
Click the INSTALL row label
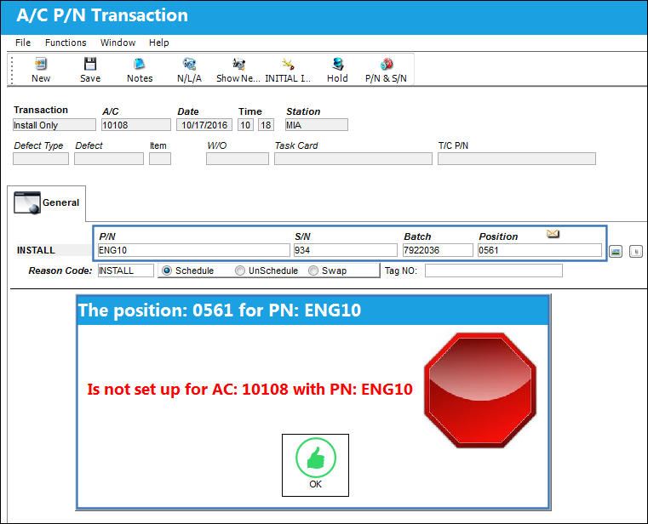click(36, 250)
